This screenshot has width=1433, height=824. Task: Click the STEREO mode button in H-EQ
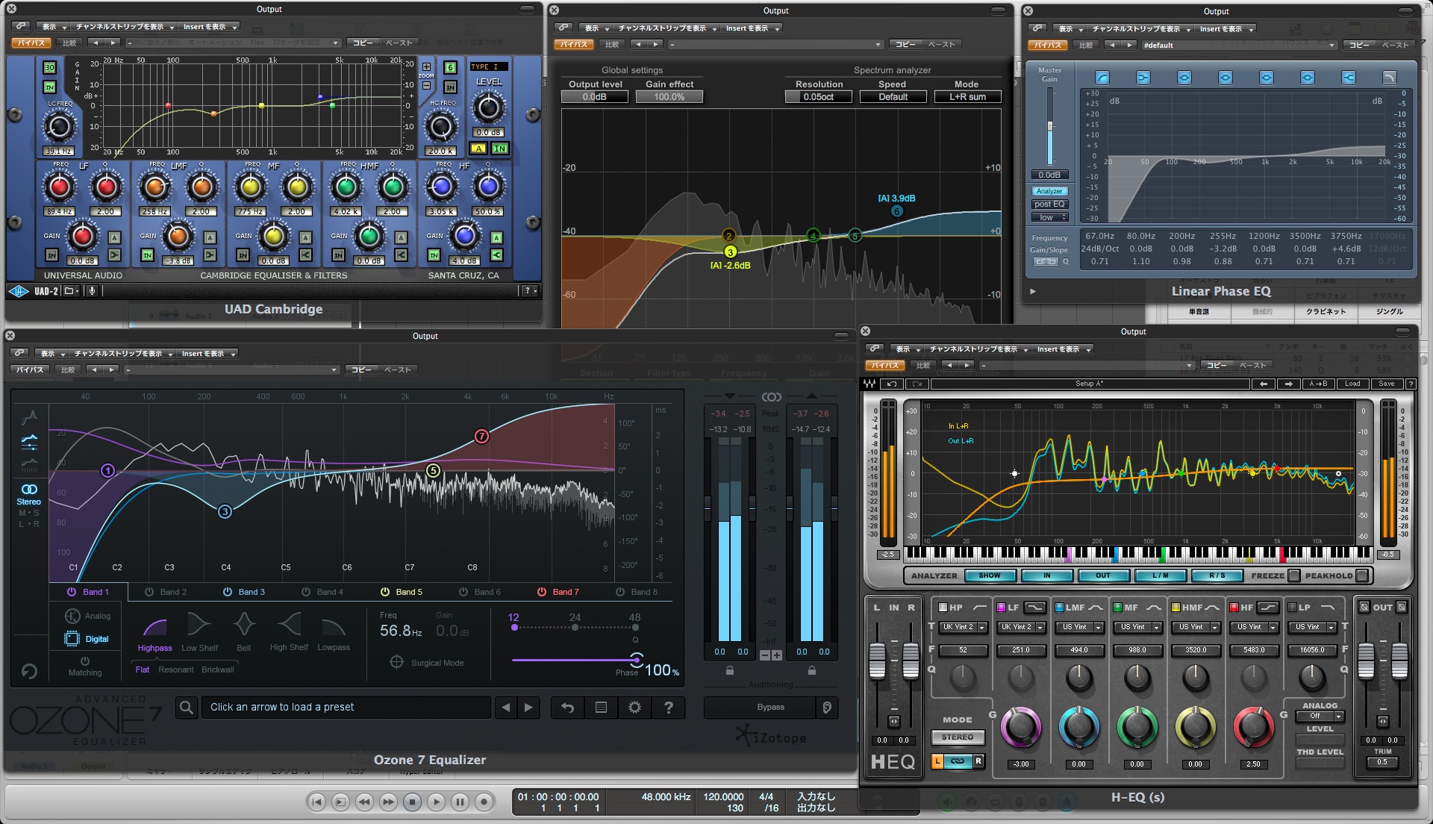957,737
